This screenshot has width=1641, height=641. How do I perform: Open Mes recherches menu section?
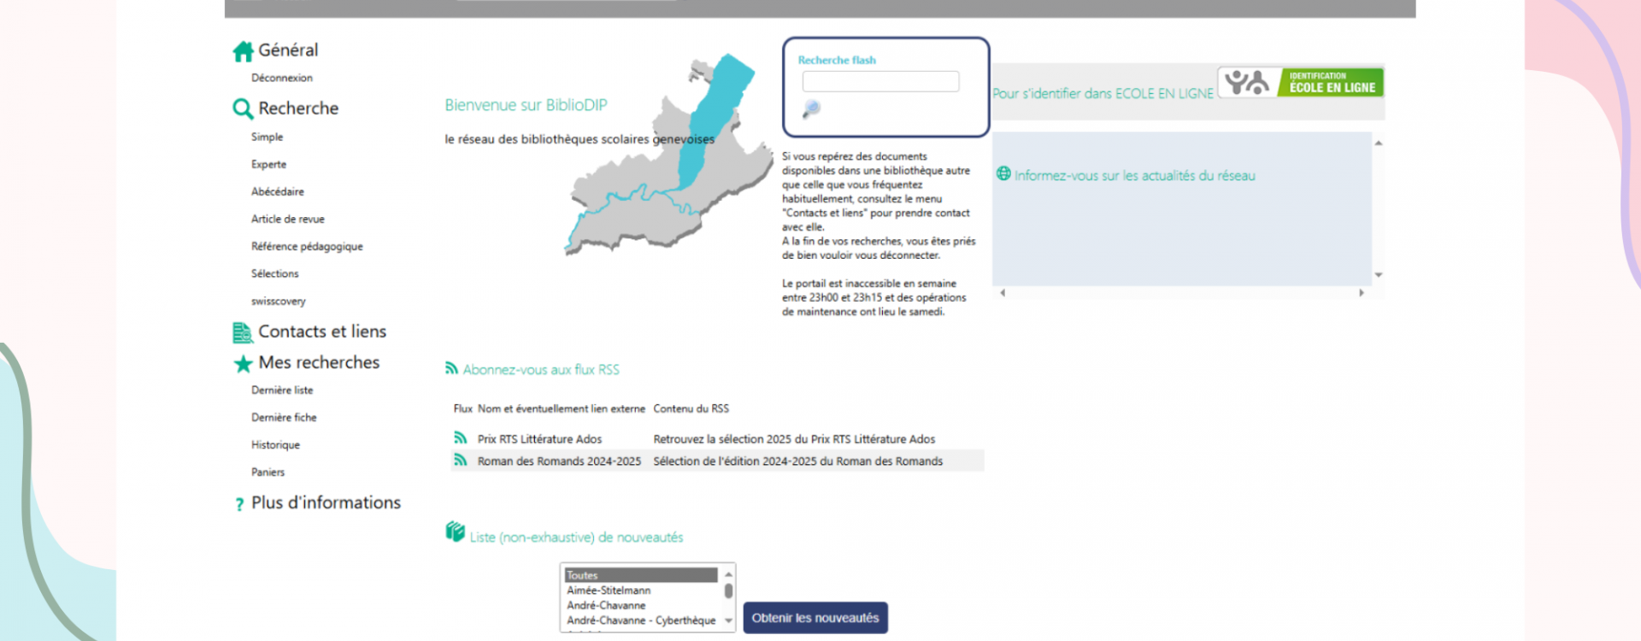319,362
